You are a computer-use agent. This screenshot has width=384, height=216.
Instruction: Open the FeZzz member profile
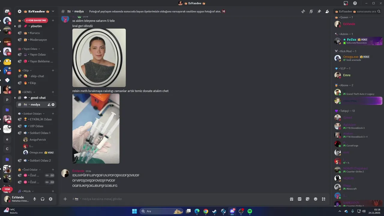point(358,41)
